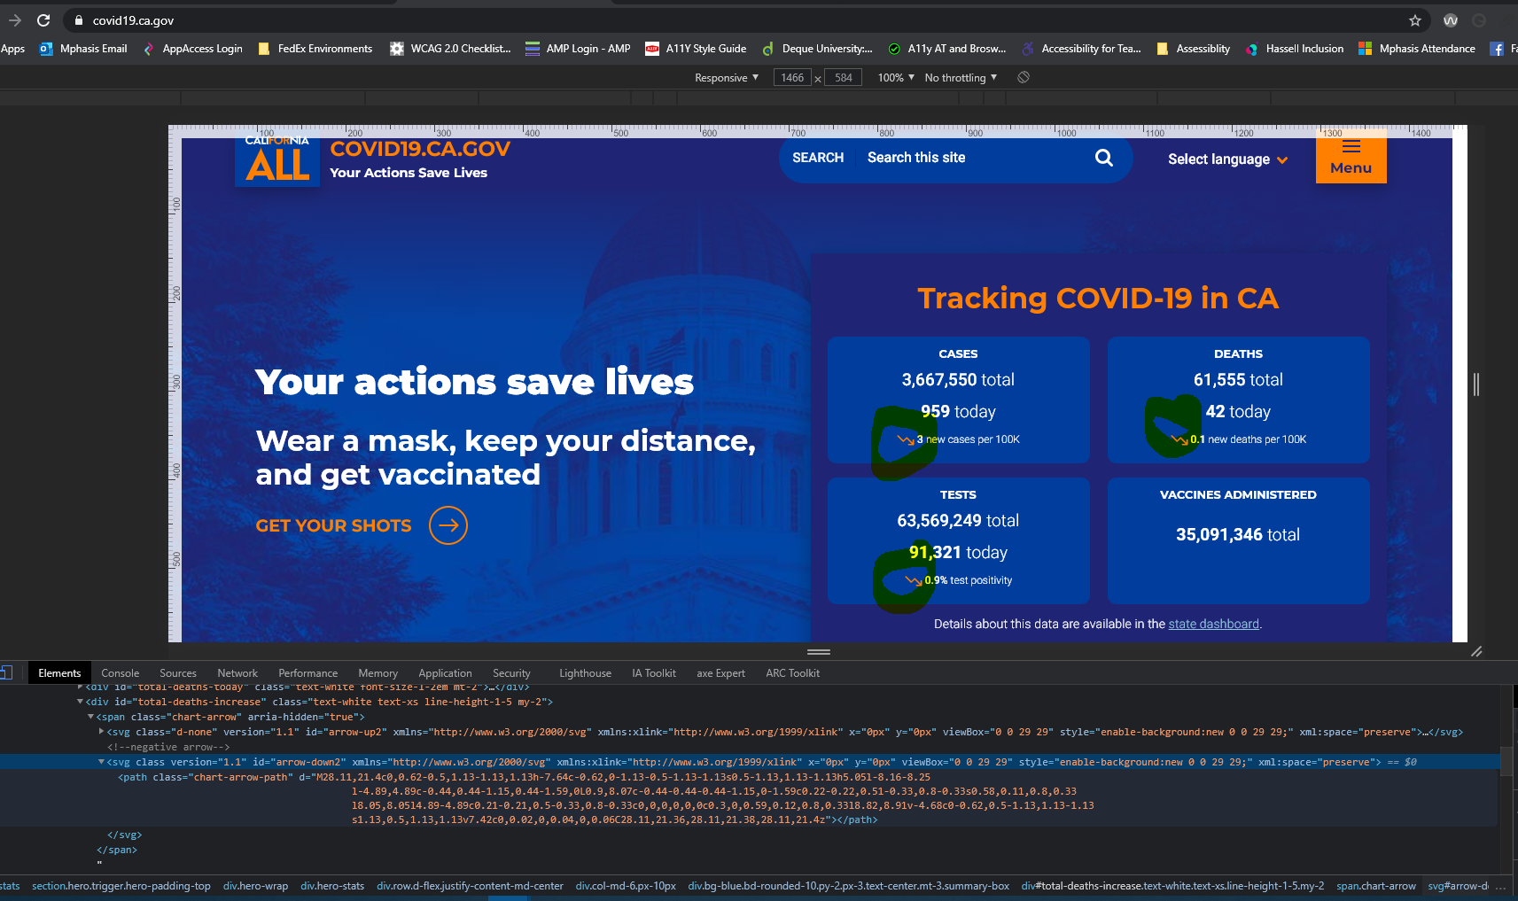The height and width of the screenshot is (901, 1518).
Task: Switch to the Lighthouse tab
Action: coord(585,673)
